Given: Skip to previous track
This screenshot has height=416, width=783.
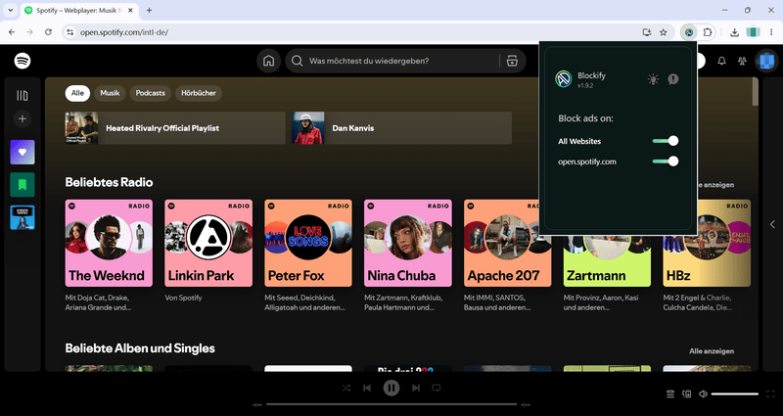Looking at the screenshot, I should pyautogui.click(x=367, y=388).
